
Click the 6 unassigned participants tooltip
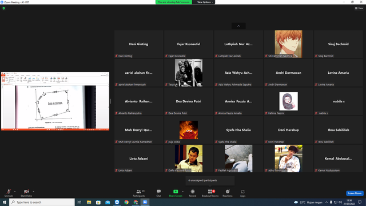[x=210, y=181]
